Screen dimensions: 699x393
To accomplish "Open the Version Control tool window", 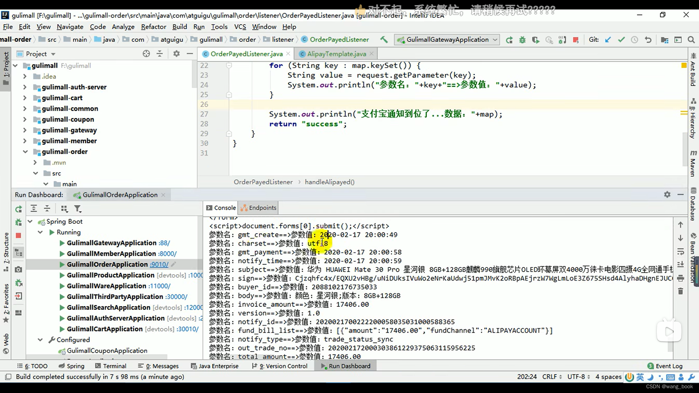I will coord(280,366).
